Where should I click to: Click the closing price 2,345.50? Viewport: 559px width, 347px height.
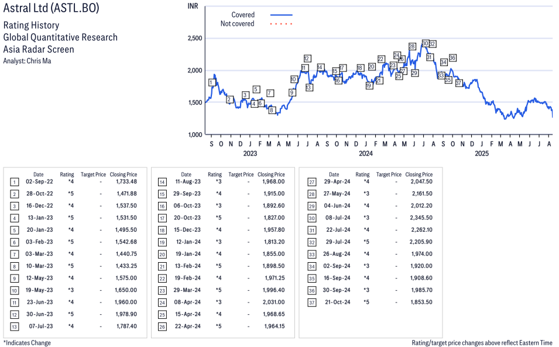(421, 218)
